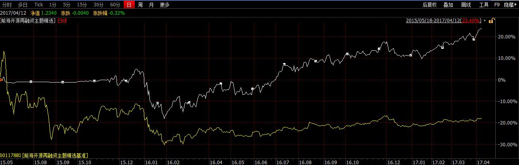Select the 多日 multi-day tab
Viewport: 519px width, 165px height.
(x=23, y=5)
